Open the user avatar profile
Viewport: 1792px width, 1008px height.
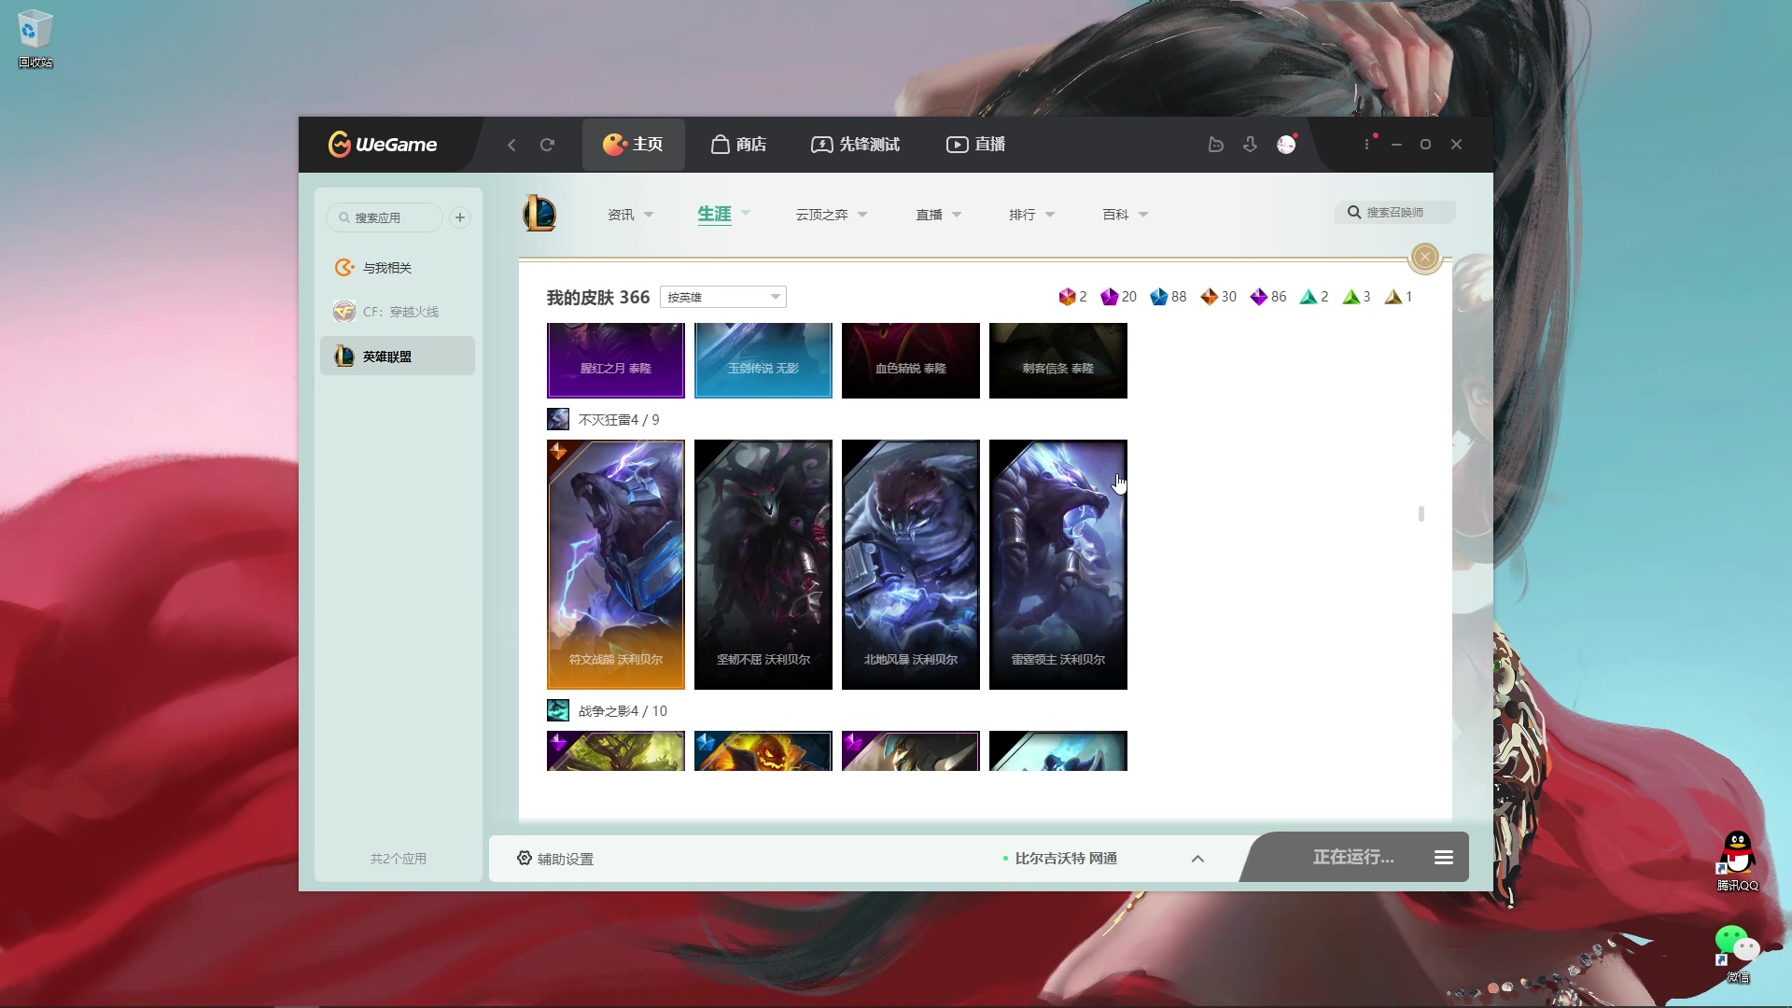[x=1286, y=145]
